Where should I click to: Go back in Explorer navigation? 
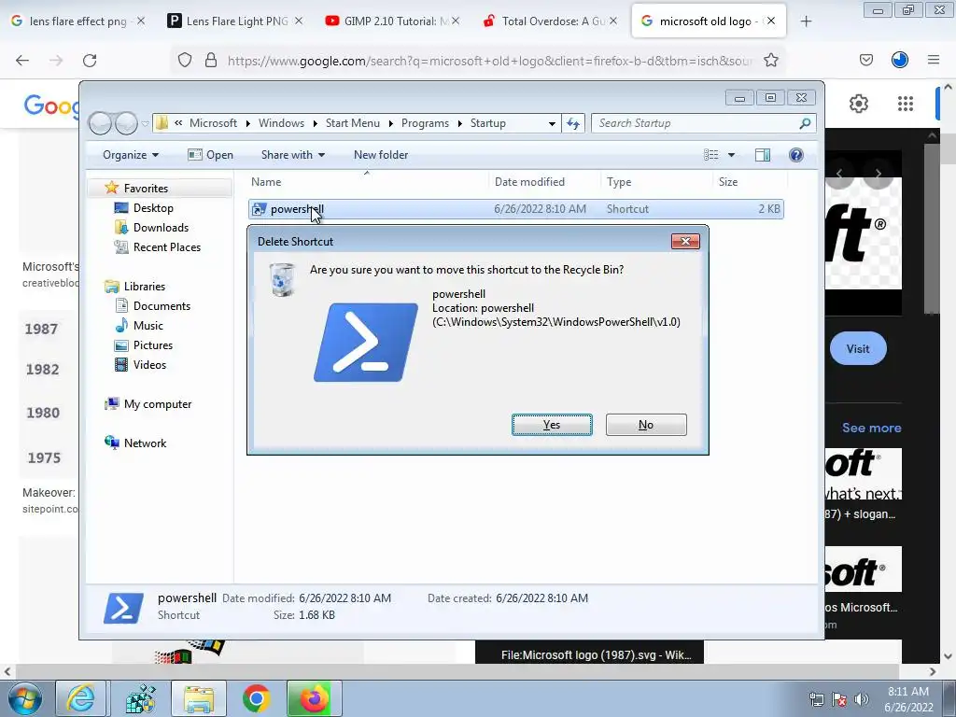click(101, 123)
